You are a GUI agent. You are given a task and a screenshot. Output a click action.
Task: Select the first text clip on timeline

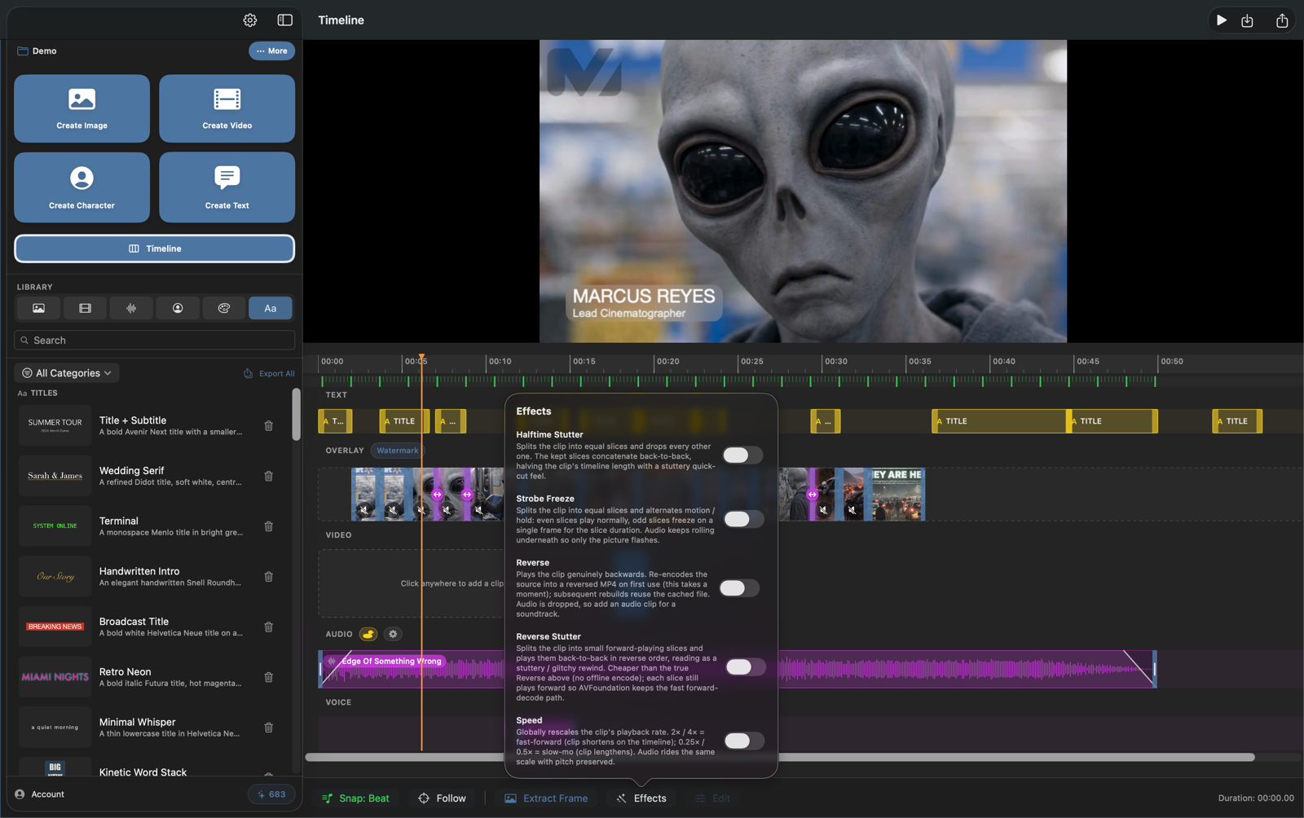click(x=335, y=421)
